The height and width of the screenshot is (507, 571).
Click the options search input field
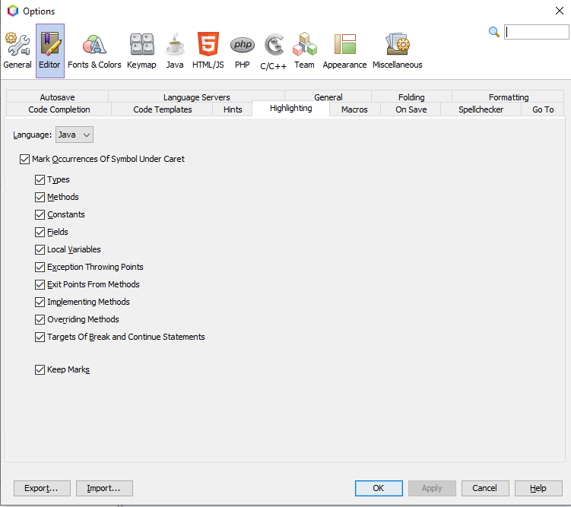tap(536, 32)
